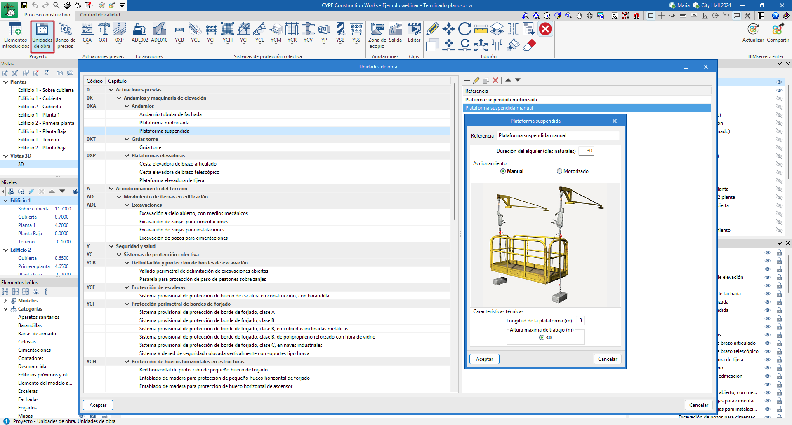Select the Manual accionamiento option
The image size is (792, 425).
click(x=503, y=171)
